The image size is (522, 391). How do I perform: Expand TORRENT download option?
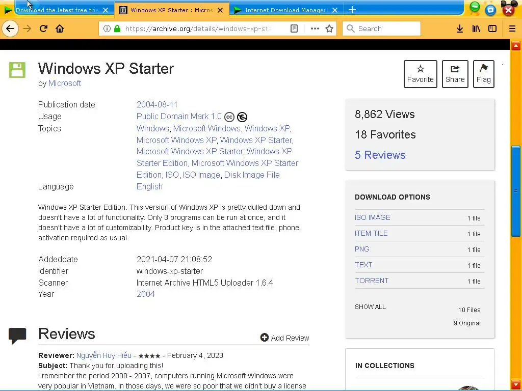[372, 281]
